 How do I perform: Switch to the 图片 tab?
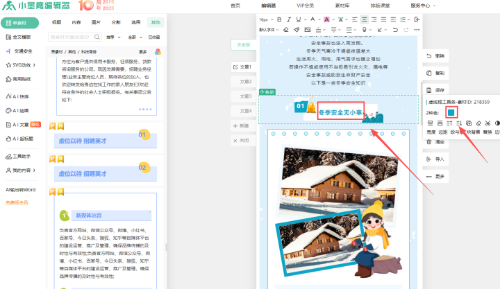tap(96, 22)
